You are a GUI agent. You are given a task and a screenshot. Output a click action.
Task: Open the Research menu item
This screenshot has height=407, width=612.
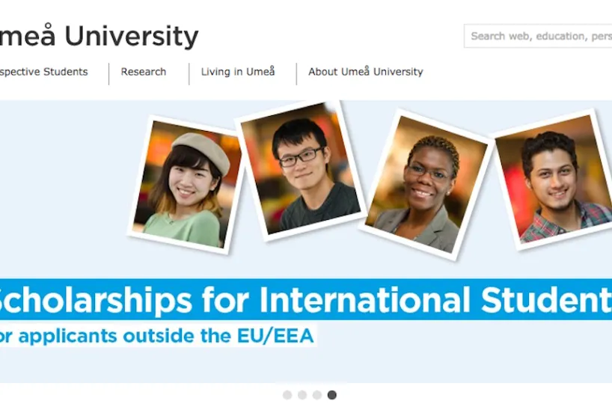tap(143, 72)
